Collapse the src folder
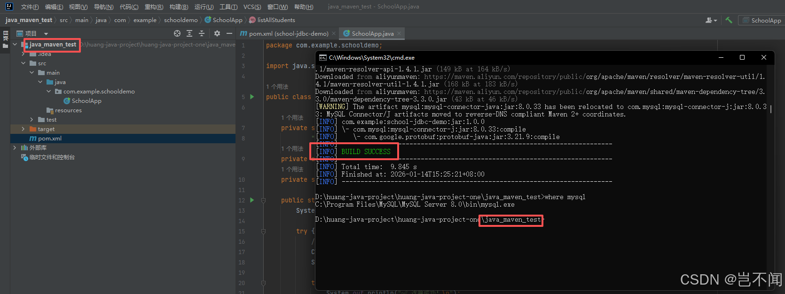The height and width of the screenshot is (294, 785). coord(24,63)
